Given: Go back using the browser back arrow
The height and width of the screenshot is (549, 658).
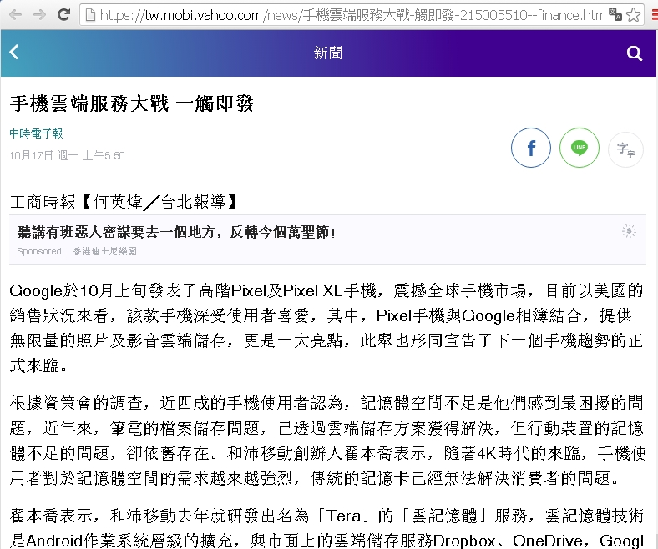Looking at the screenshot, I should coord(14,14).
